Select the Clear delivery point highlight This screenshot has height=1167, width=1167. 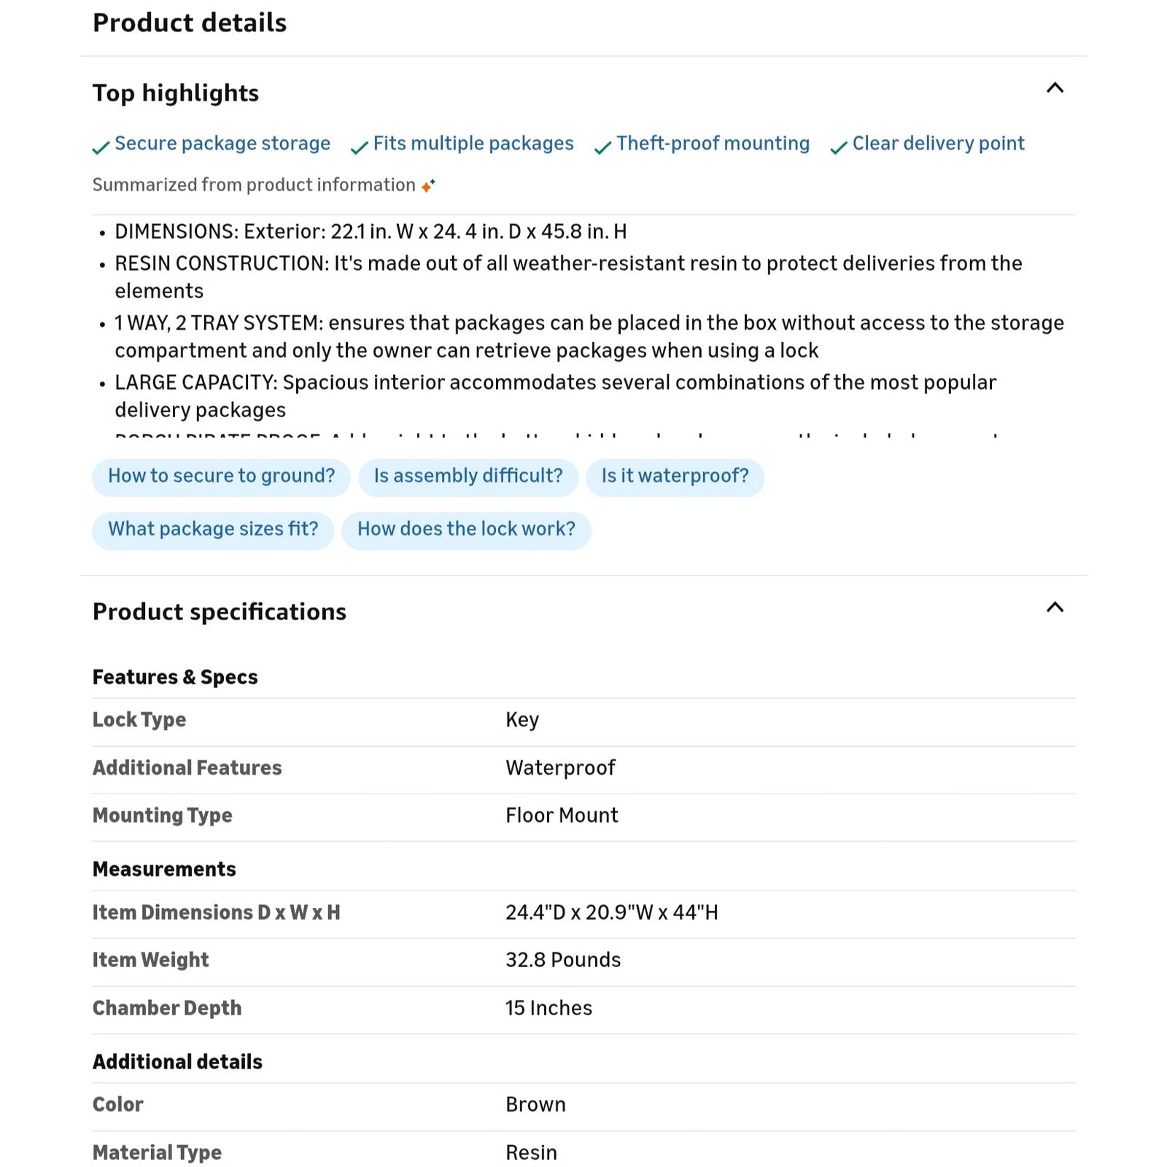tap(938, 144)
